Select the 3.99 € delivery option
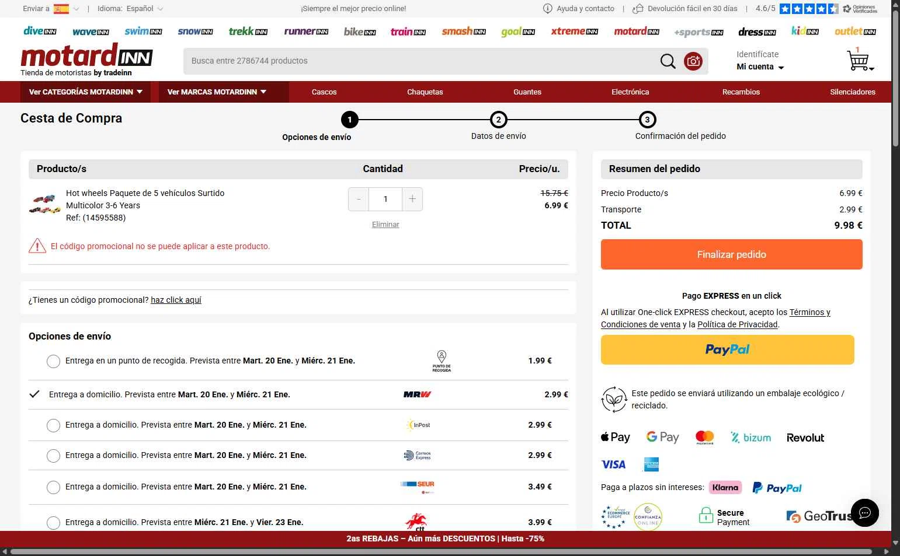The width and height of the screenshot is (900, 556). tap(53, 523)
